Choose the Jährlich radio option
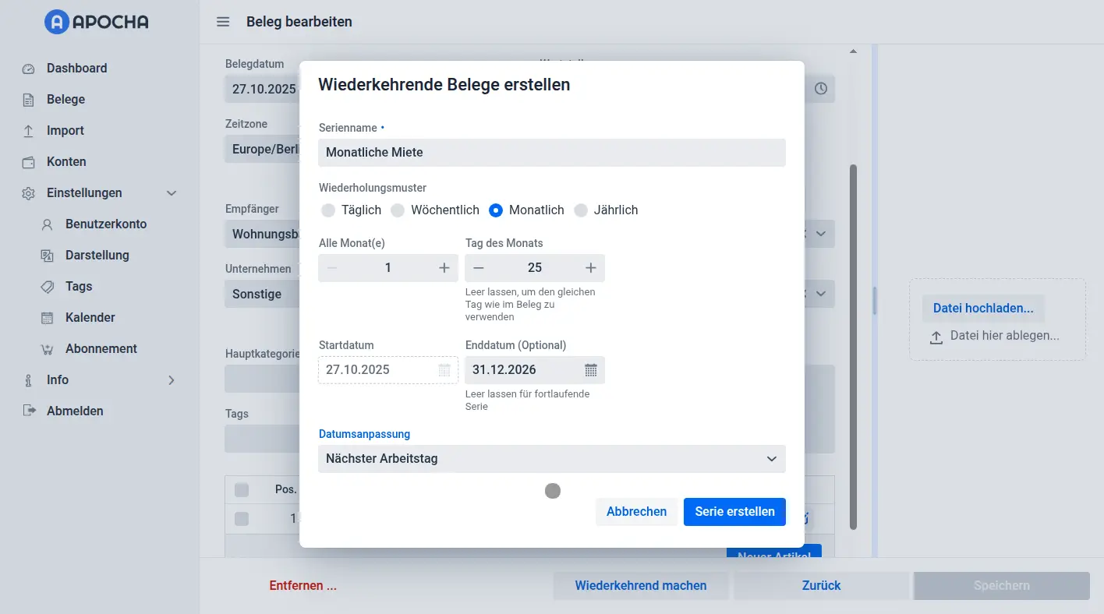The height and width of the screenshot is (614, 1104). coord(581,210)
